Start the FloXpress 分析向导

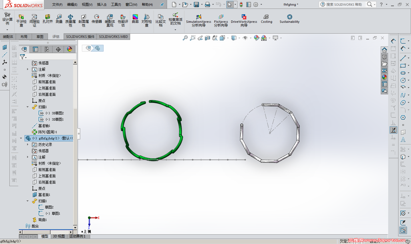pyautogui.click(x=221, y=21)
